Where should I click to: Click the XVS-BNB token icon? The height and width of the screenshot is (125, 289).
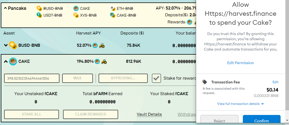(x=76, y=15)
